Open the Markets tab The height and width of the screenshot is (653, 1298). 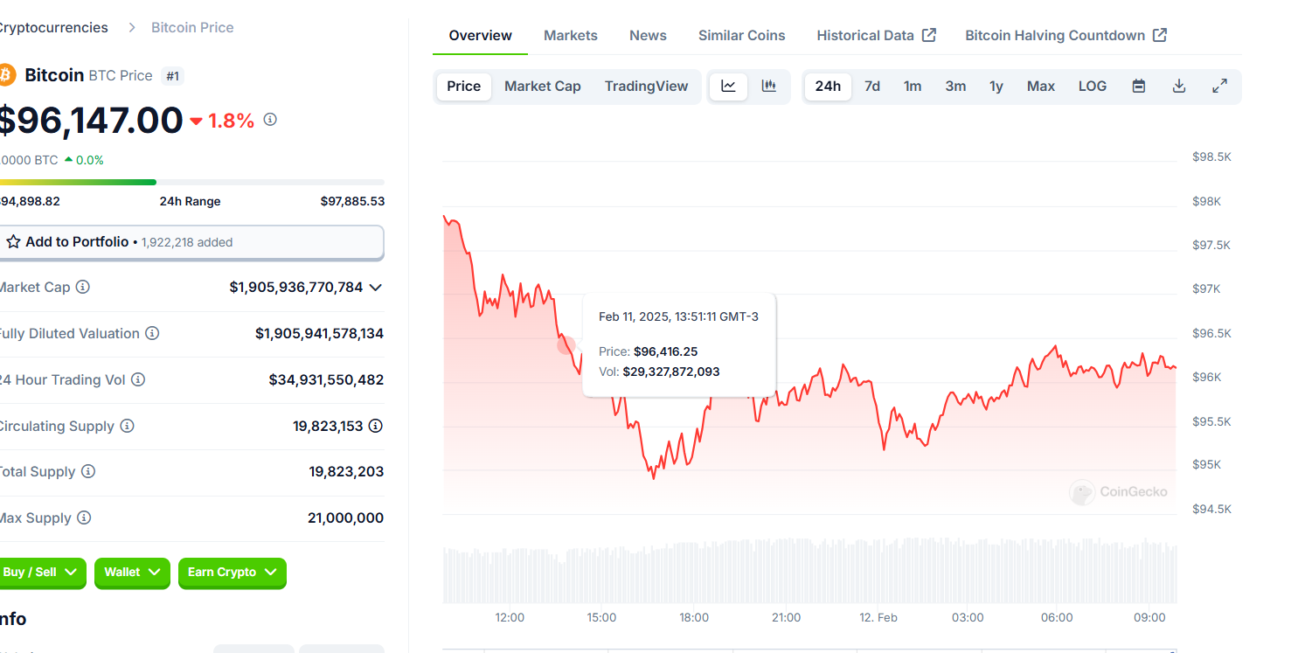click(x=571, y=36)
